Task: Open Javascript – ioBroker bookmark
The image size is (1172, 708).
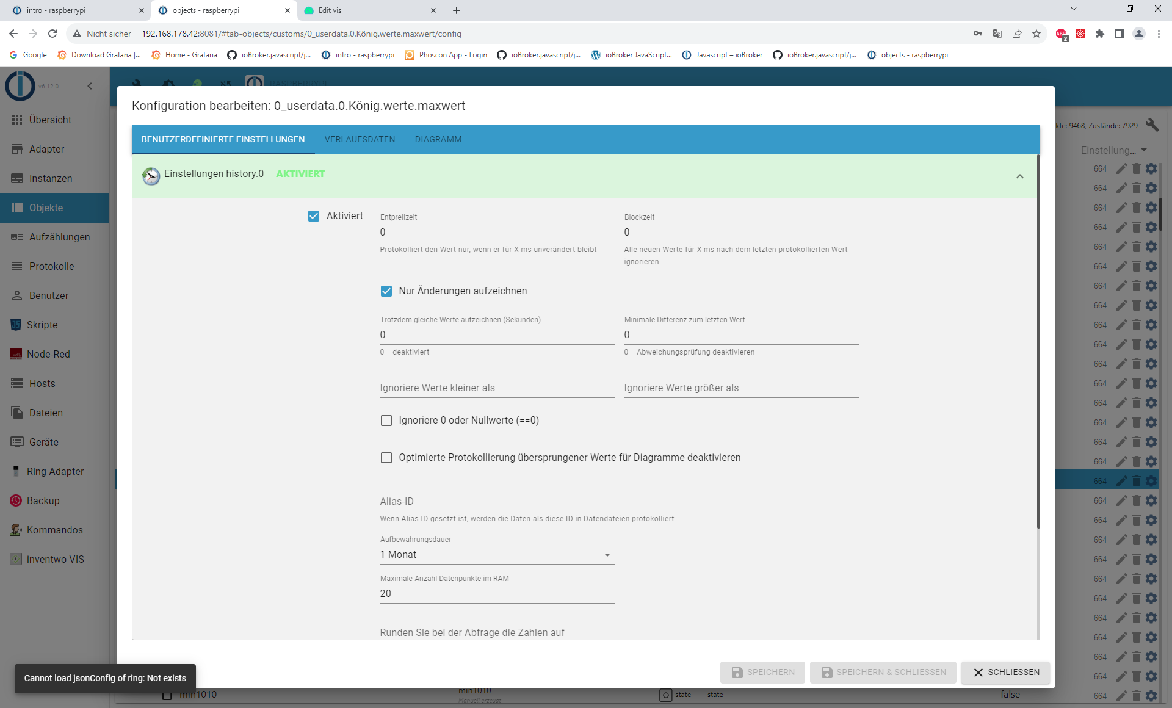Action: click(x=722, y=55)
